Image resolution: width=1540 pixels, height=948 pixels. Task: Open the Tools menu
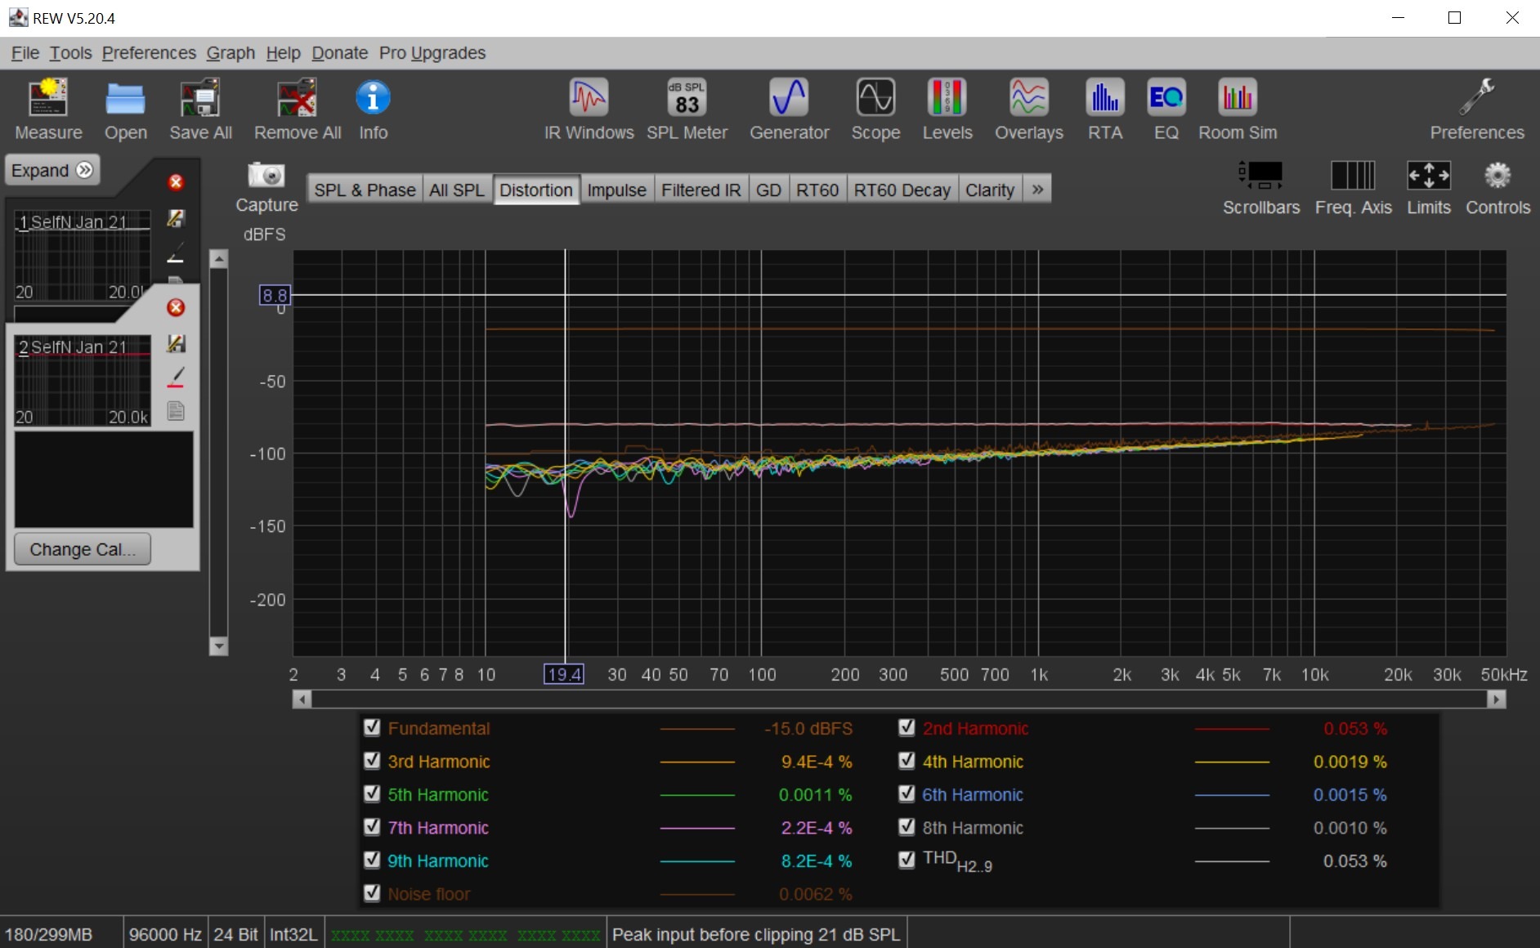click(x=70, y=53)
